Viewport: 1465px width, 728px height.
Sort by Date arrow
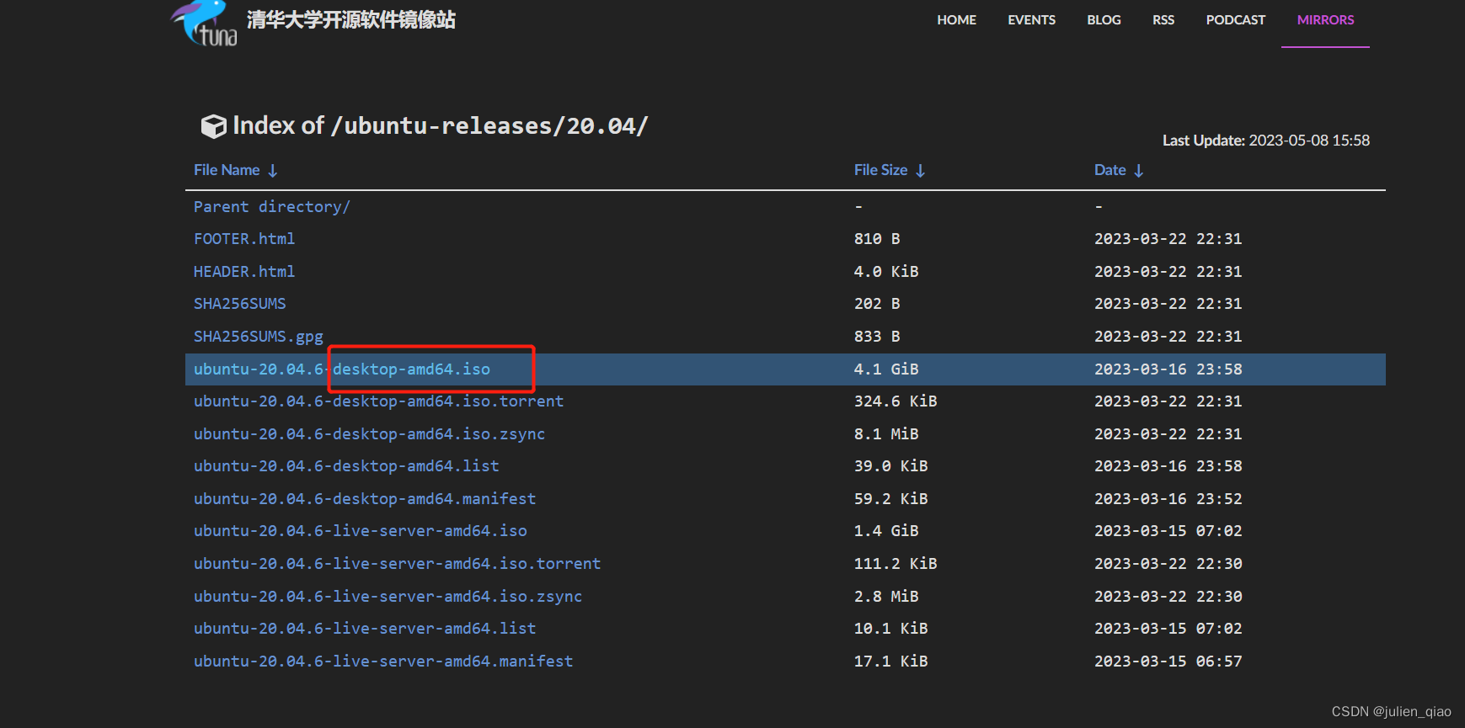(1139, 171)
